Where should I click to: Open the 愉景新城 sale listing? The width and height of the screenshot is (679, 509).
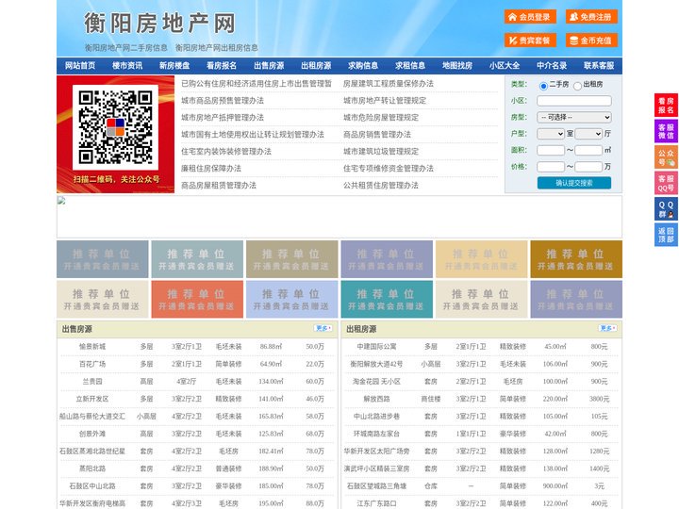92,347
